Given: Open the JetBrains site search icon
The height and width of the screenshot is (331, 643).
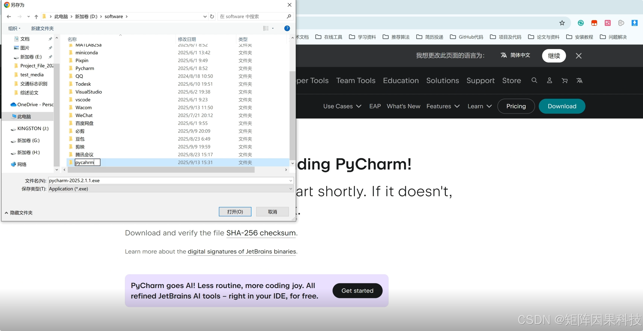Looking at the screenshot, I should [534, 80].
